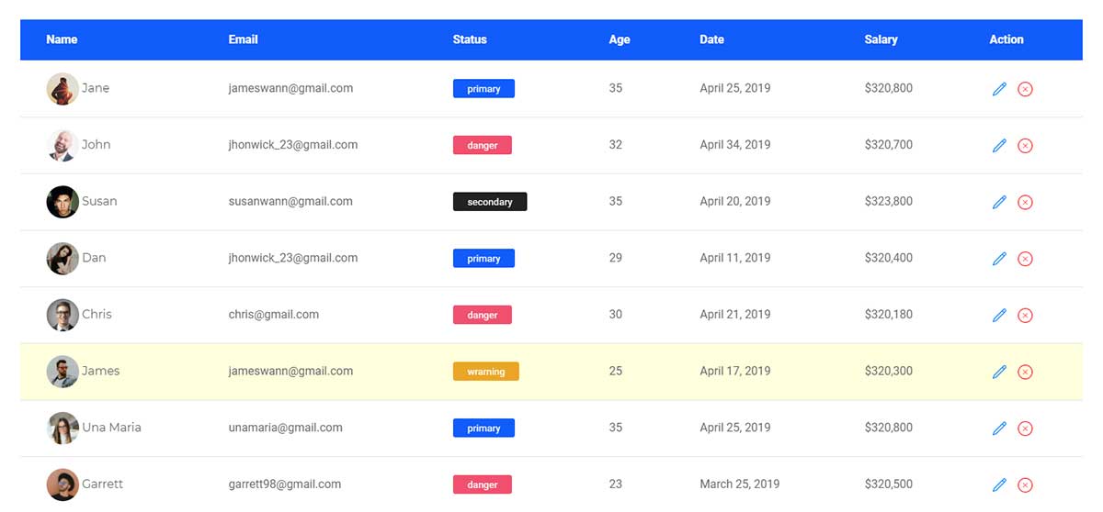Image resolution: width=1103 pixels, height=512 pixels.
Task: Open Chris's profile photo
Action: click(63, 315)
